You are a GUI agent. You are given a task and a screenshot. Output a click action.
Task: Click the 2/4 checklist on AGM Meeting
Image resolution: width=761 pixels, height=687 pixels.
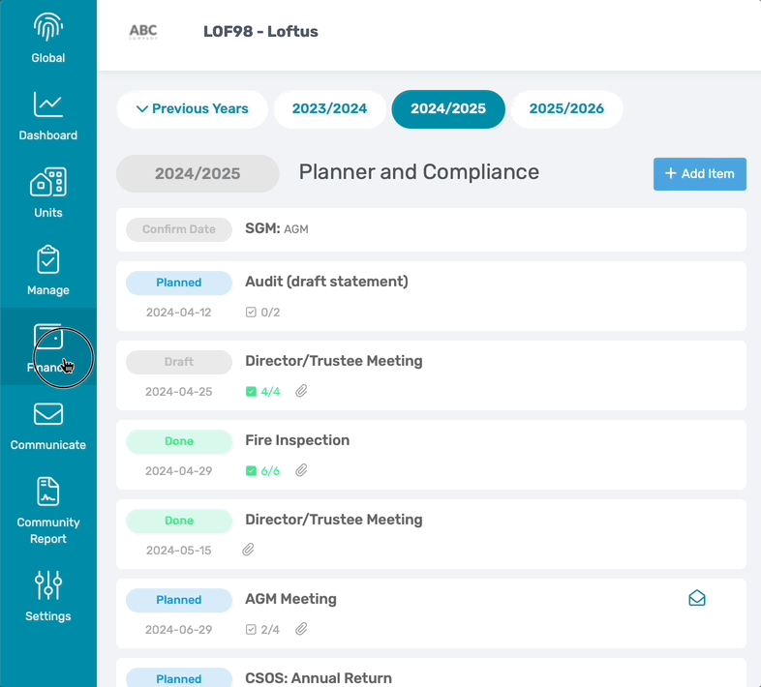[262, 630]
